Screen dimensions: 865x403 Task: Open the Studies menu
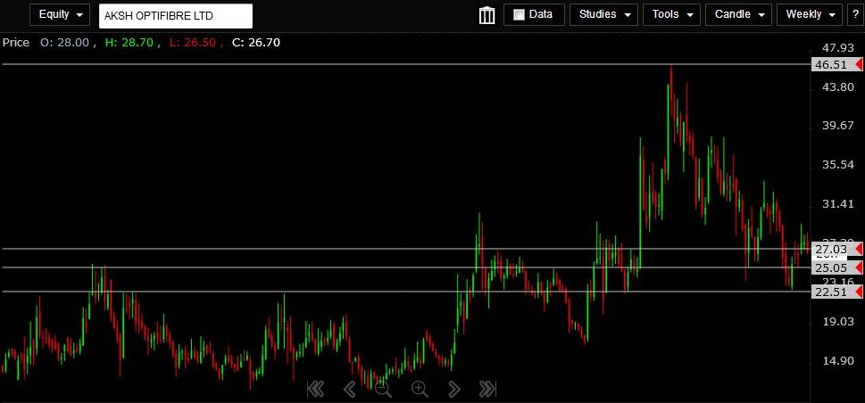pos(603,15)
